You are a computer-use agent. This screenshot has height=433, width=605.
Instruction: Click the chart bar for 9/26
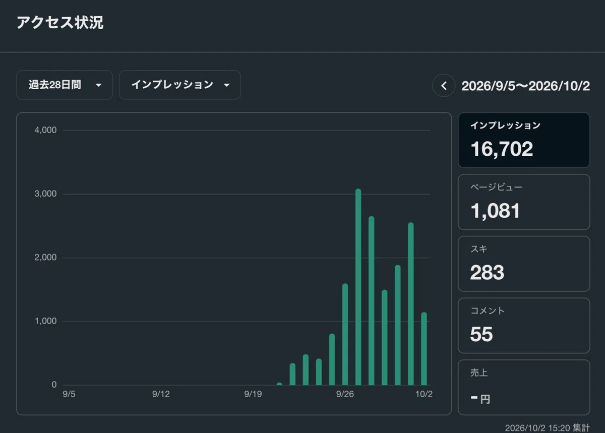coord(345,335)
